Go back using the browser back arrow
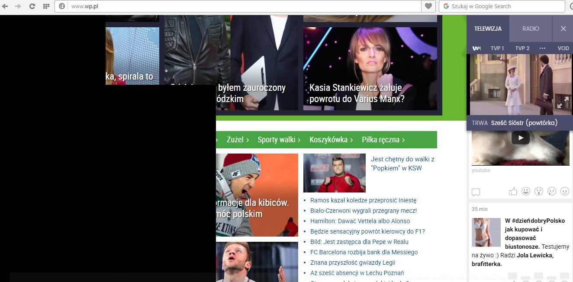573x282 pixels. 5,6
